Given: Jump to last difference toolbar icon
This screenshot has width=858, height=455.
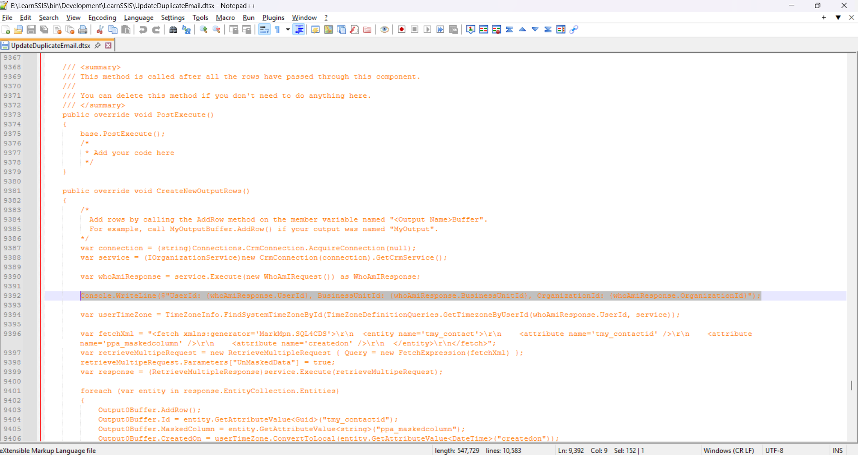Looking at the screenshot, I should click(548, 30).
